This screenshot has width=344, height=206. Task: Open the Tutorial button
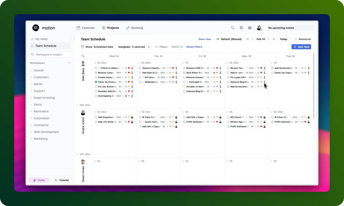[x=61, y=180]
